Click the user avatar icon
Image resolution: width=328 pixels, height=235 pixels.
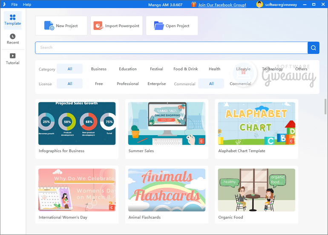pyautogui.click(x=259, y=4)
